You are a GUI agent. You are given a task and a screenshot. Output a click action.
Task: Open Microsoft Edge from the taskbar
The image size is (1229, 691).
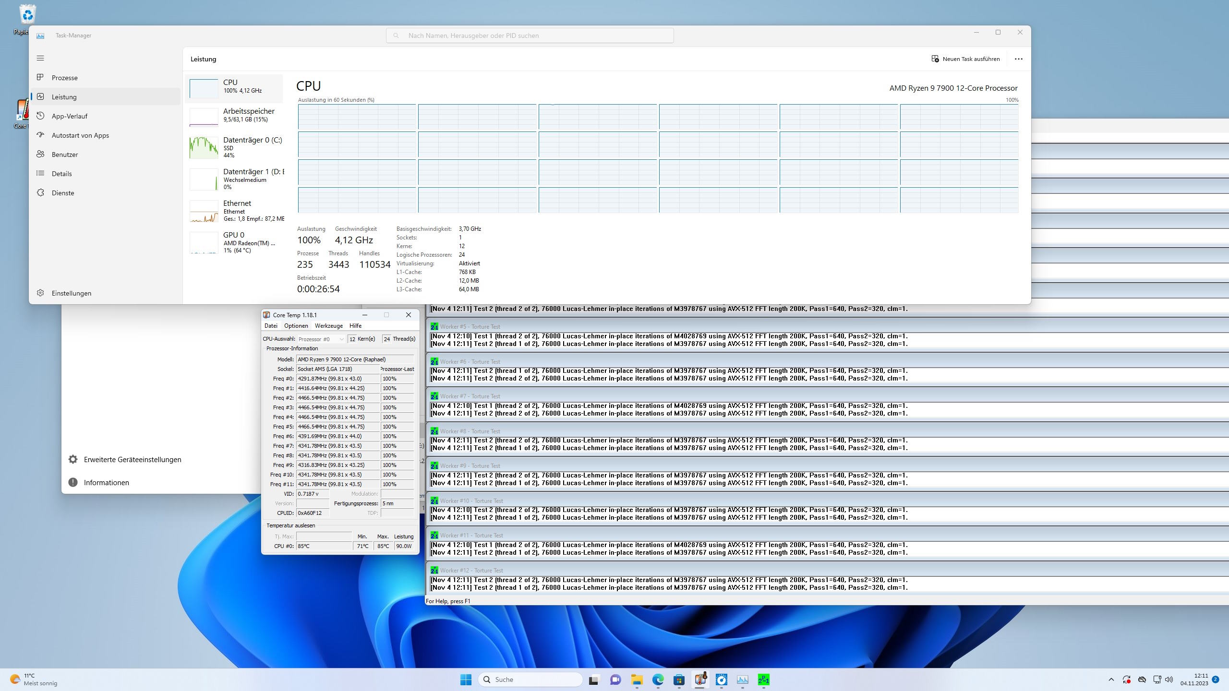(658, 679)
